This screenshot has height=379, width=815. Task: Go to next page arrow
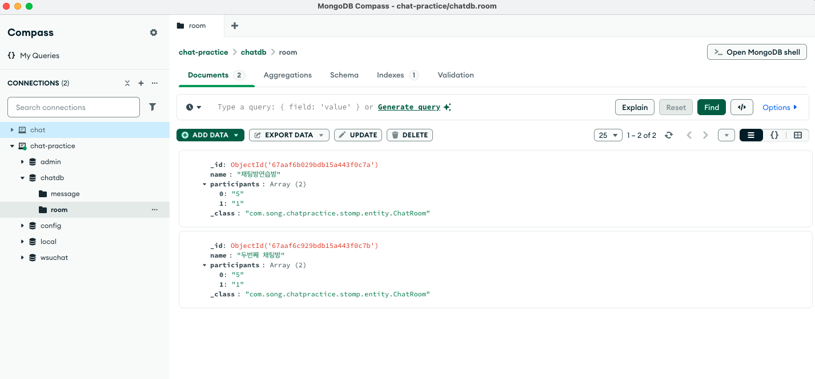click(x=705, y=135)
